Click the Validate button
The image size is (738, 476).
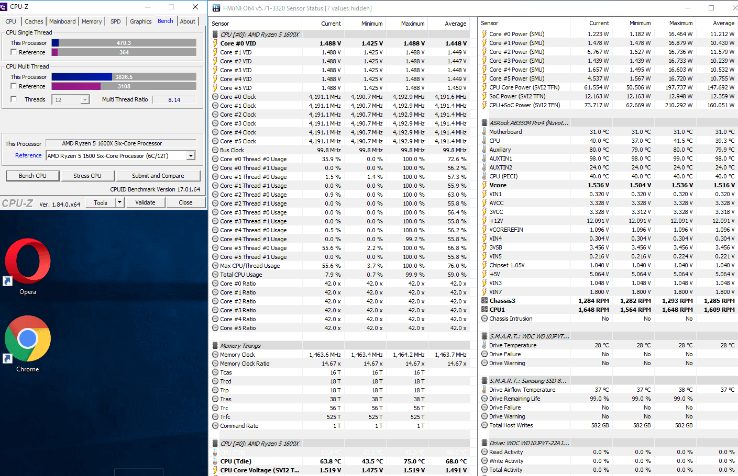coord(145,202)
